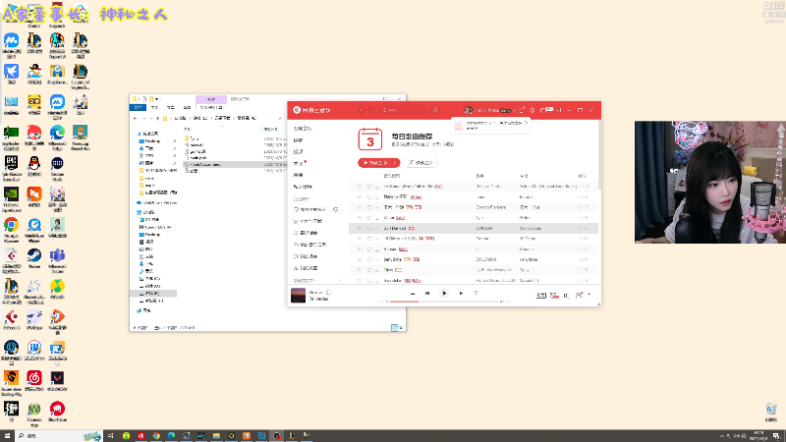Like song number 01 with heart icon
The width and height of the screenshot is (786, 442).
(x=369, y=187)
